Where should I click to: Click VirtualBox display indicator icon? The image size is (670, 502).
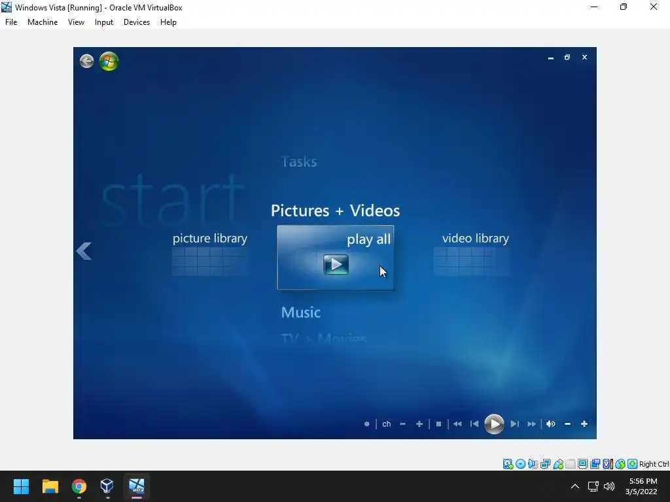click(583, 464)
